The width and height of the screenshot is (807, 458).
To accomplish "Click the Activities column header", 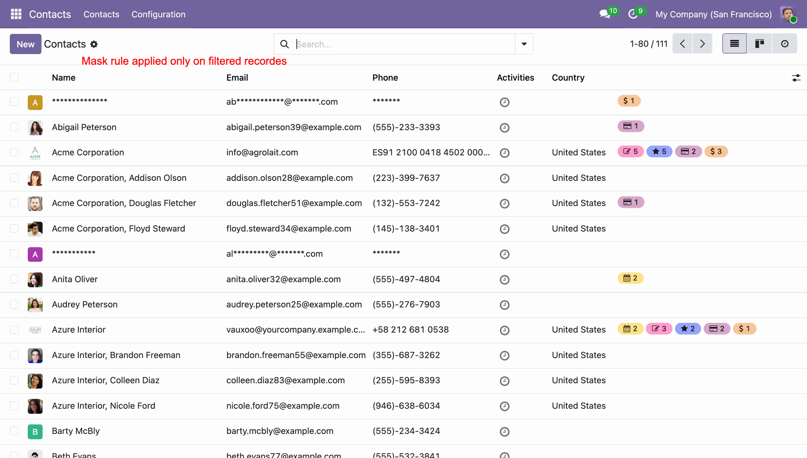I will [515, 78].
